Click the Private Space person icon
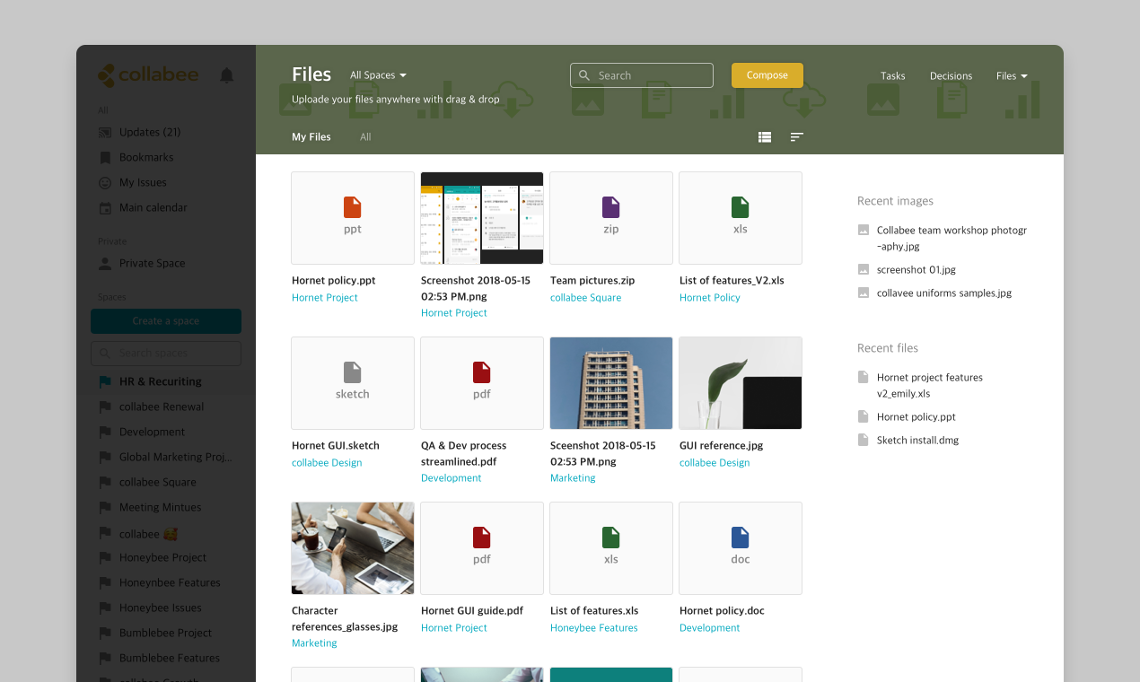The image size is (1140, 682). click(105, 263)
